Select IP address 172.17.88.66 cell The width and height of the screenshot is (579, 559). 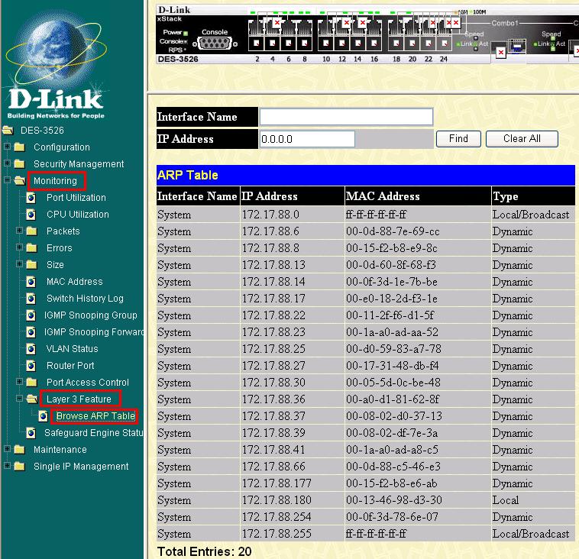[x=292, y=467]
